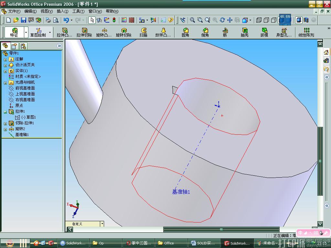Click the 拉伸凸台 extrude boss tool
Viewport: 331px width, 248px height.
pos(64,32)
